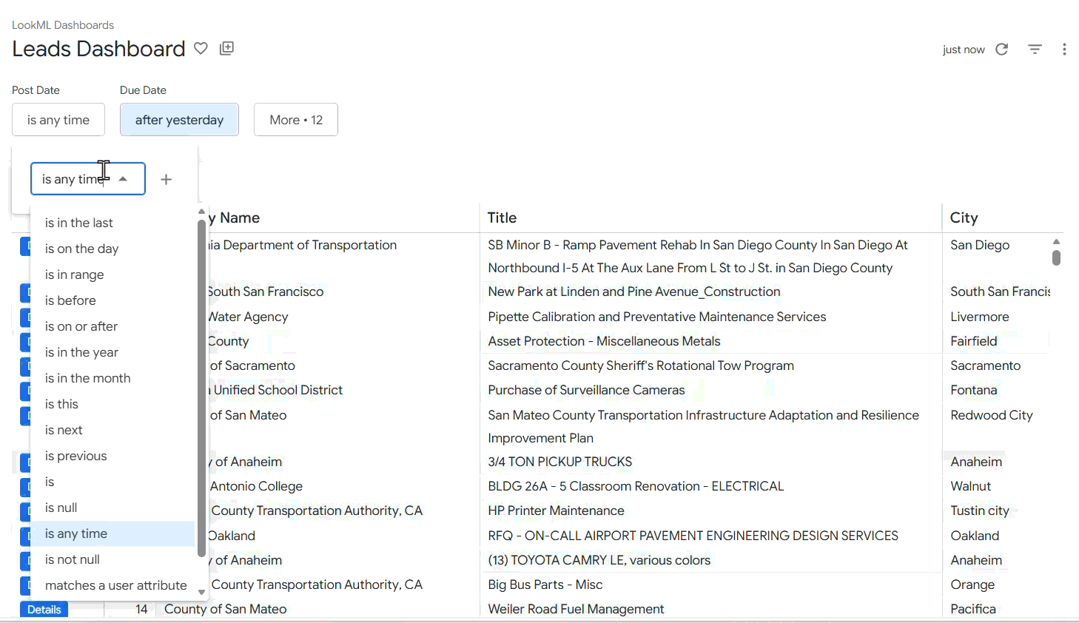The height and width of the screenshot is (623, 1079).
Task: Sort by the City column header
Action: 964,218
